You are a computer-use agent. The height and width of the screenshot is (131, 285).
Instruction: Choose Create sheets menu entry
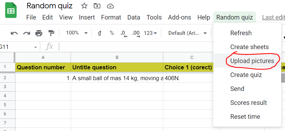point(247,47)
